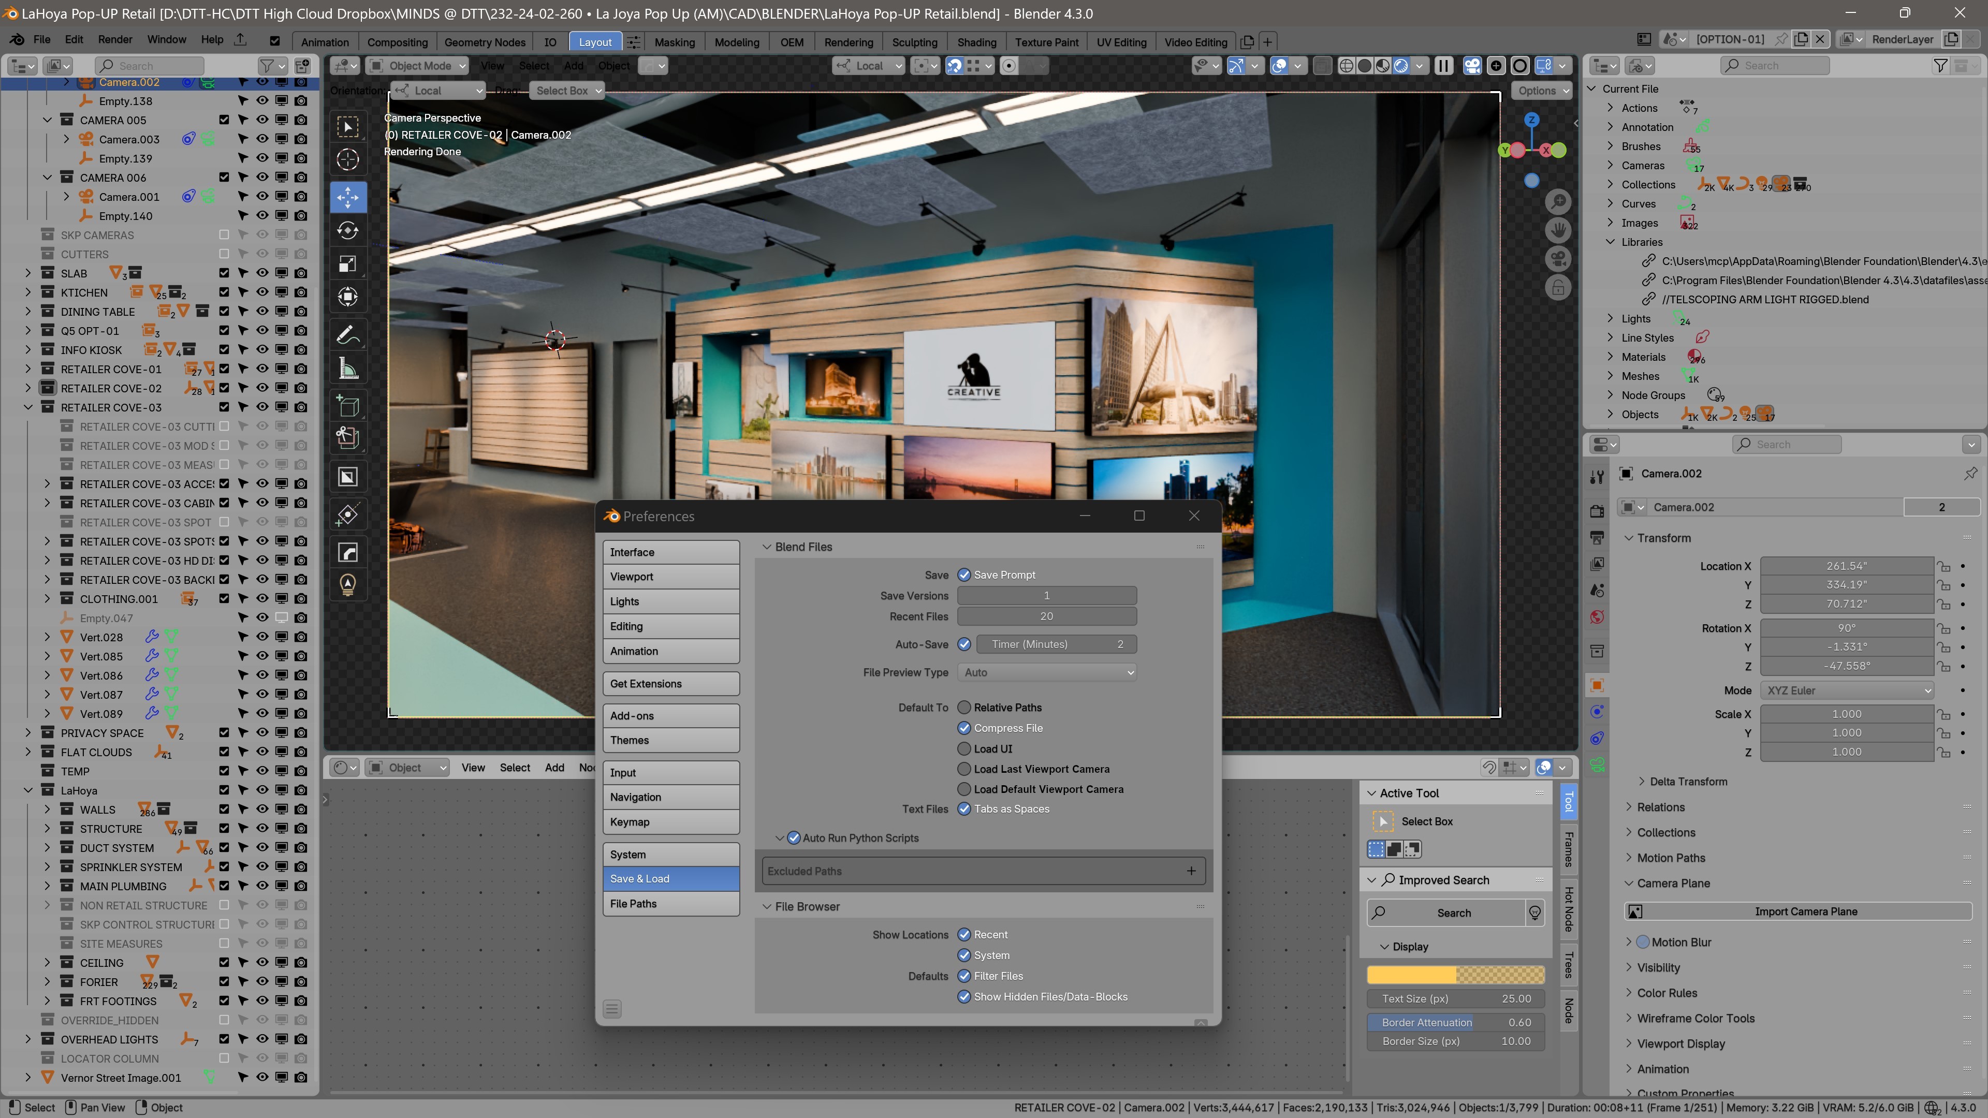Image resolution: width=1988 pixels, height=1118 pixels.
Task: Expand the Delta Transform panel
Action: coord(1687,782)
